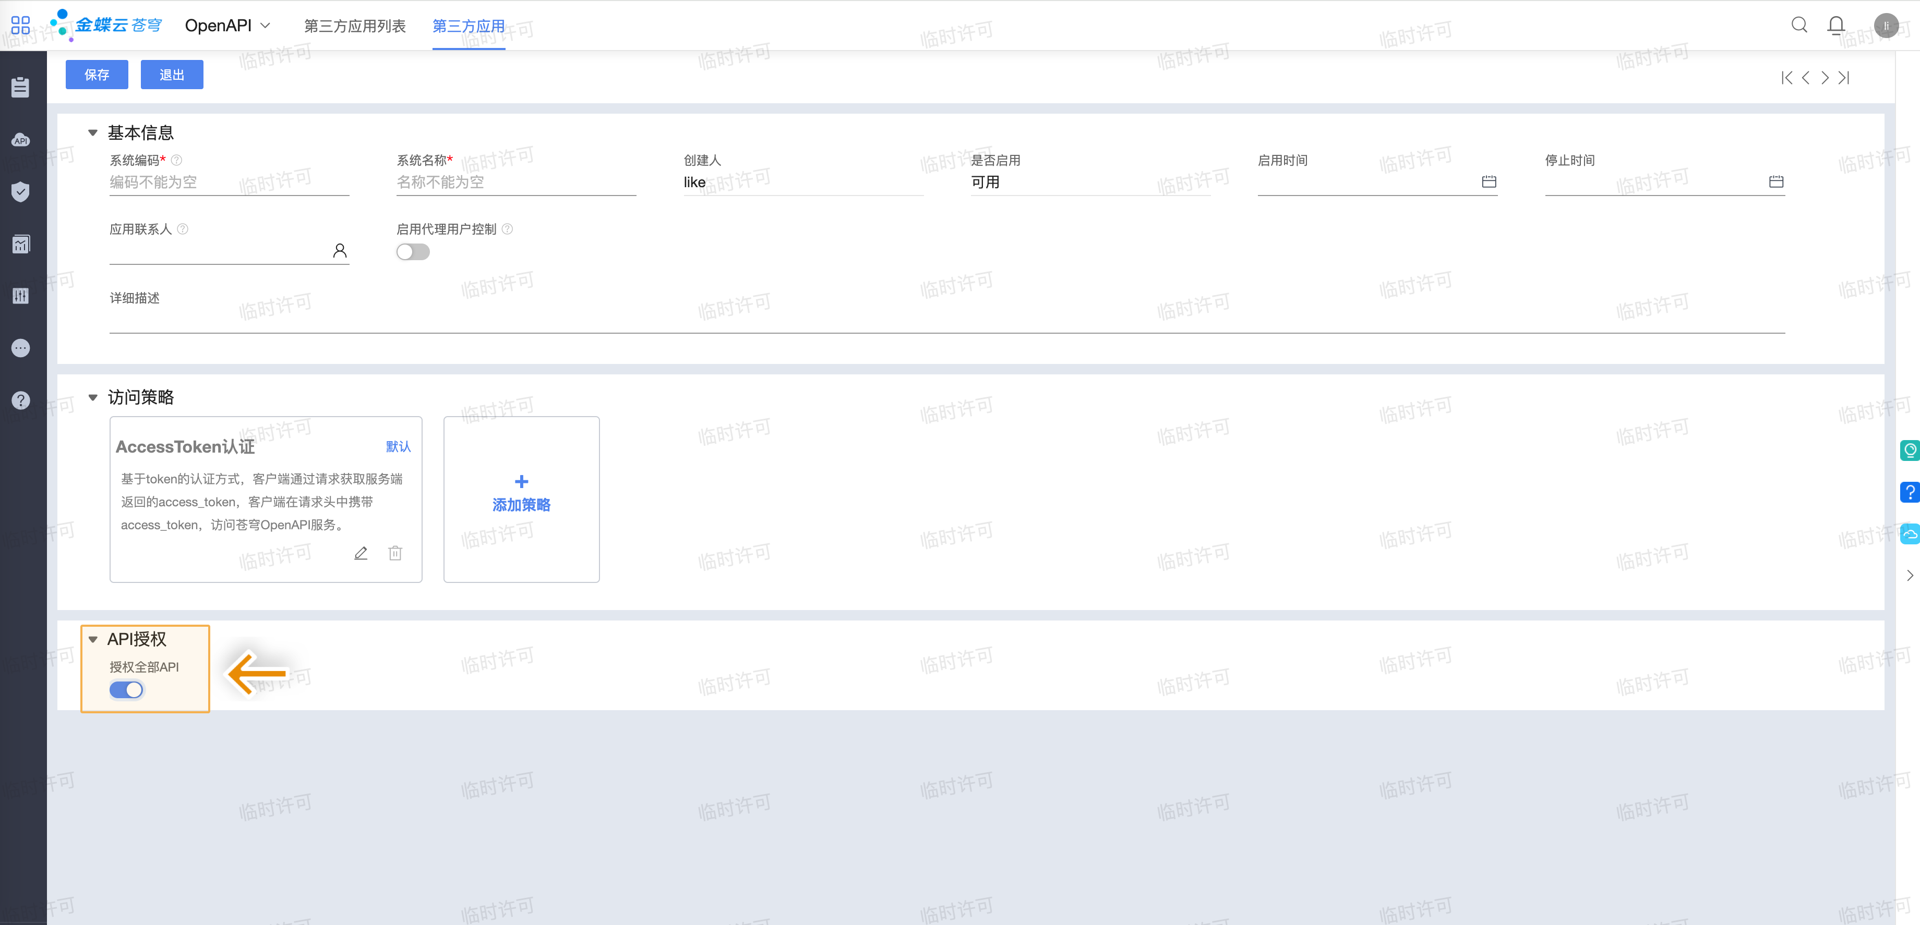This screenshot has width=1920, height=925.
Task: Click the calendar icon in 启用时间
Action: (1489, 182)
